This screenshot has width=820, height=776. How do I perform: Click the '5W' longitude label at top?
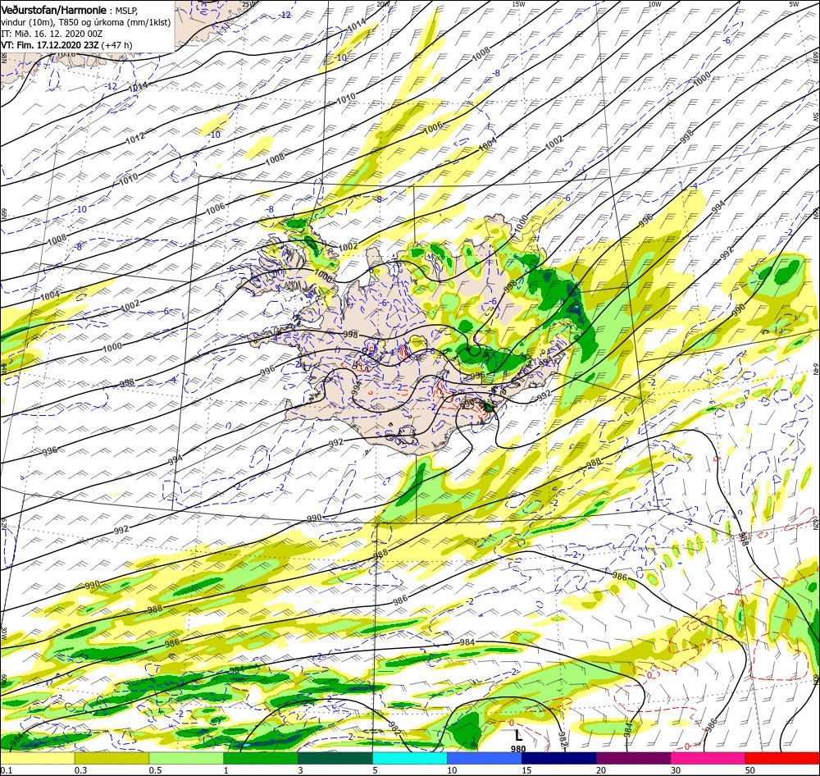pyautogui.click(x=794, y=4)
